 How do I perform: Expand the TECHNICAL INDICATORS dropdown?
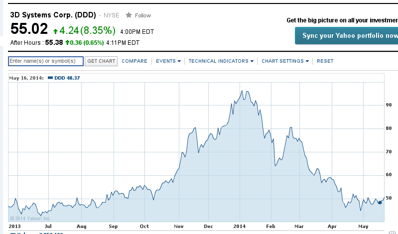(x=221, y=61)
